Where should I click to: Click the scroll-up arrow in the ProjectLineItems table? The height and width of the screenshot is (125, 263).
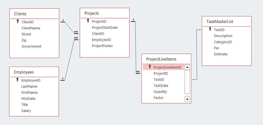click(x=187, y=68)
